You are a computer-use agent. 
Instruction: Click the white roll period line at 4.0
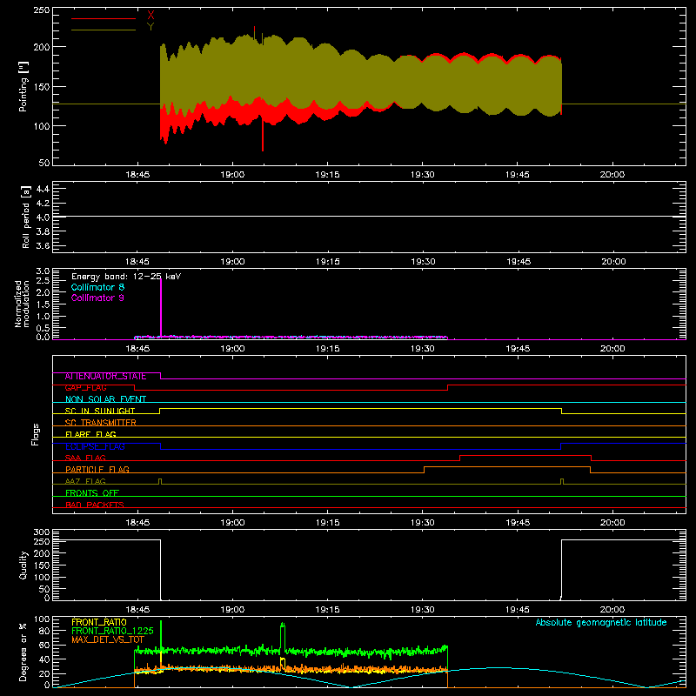(x=369, y=216)
